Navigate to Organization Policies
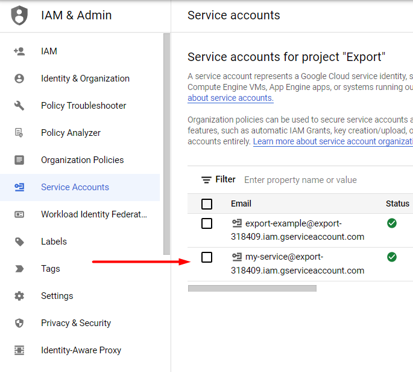This screenshot has height=372, width=413. (x=80, y=160)
